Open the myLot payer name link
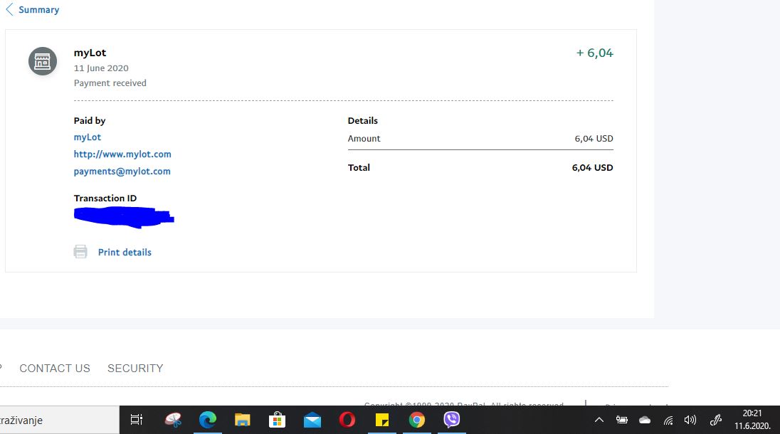The height and width of the screenshot is (434, 780). [x=87, y=137]
